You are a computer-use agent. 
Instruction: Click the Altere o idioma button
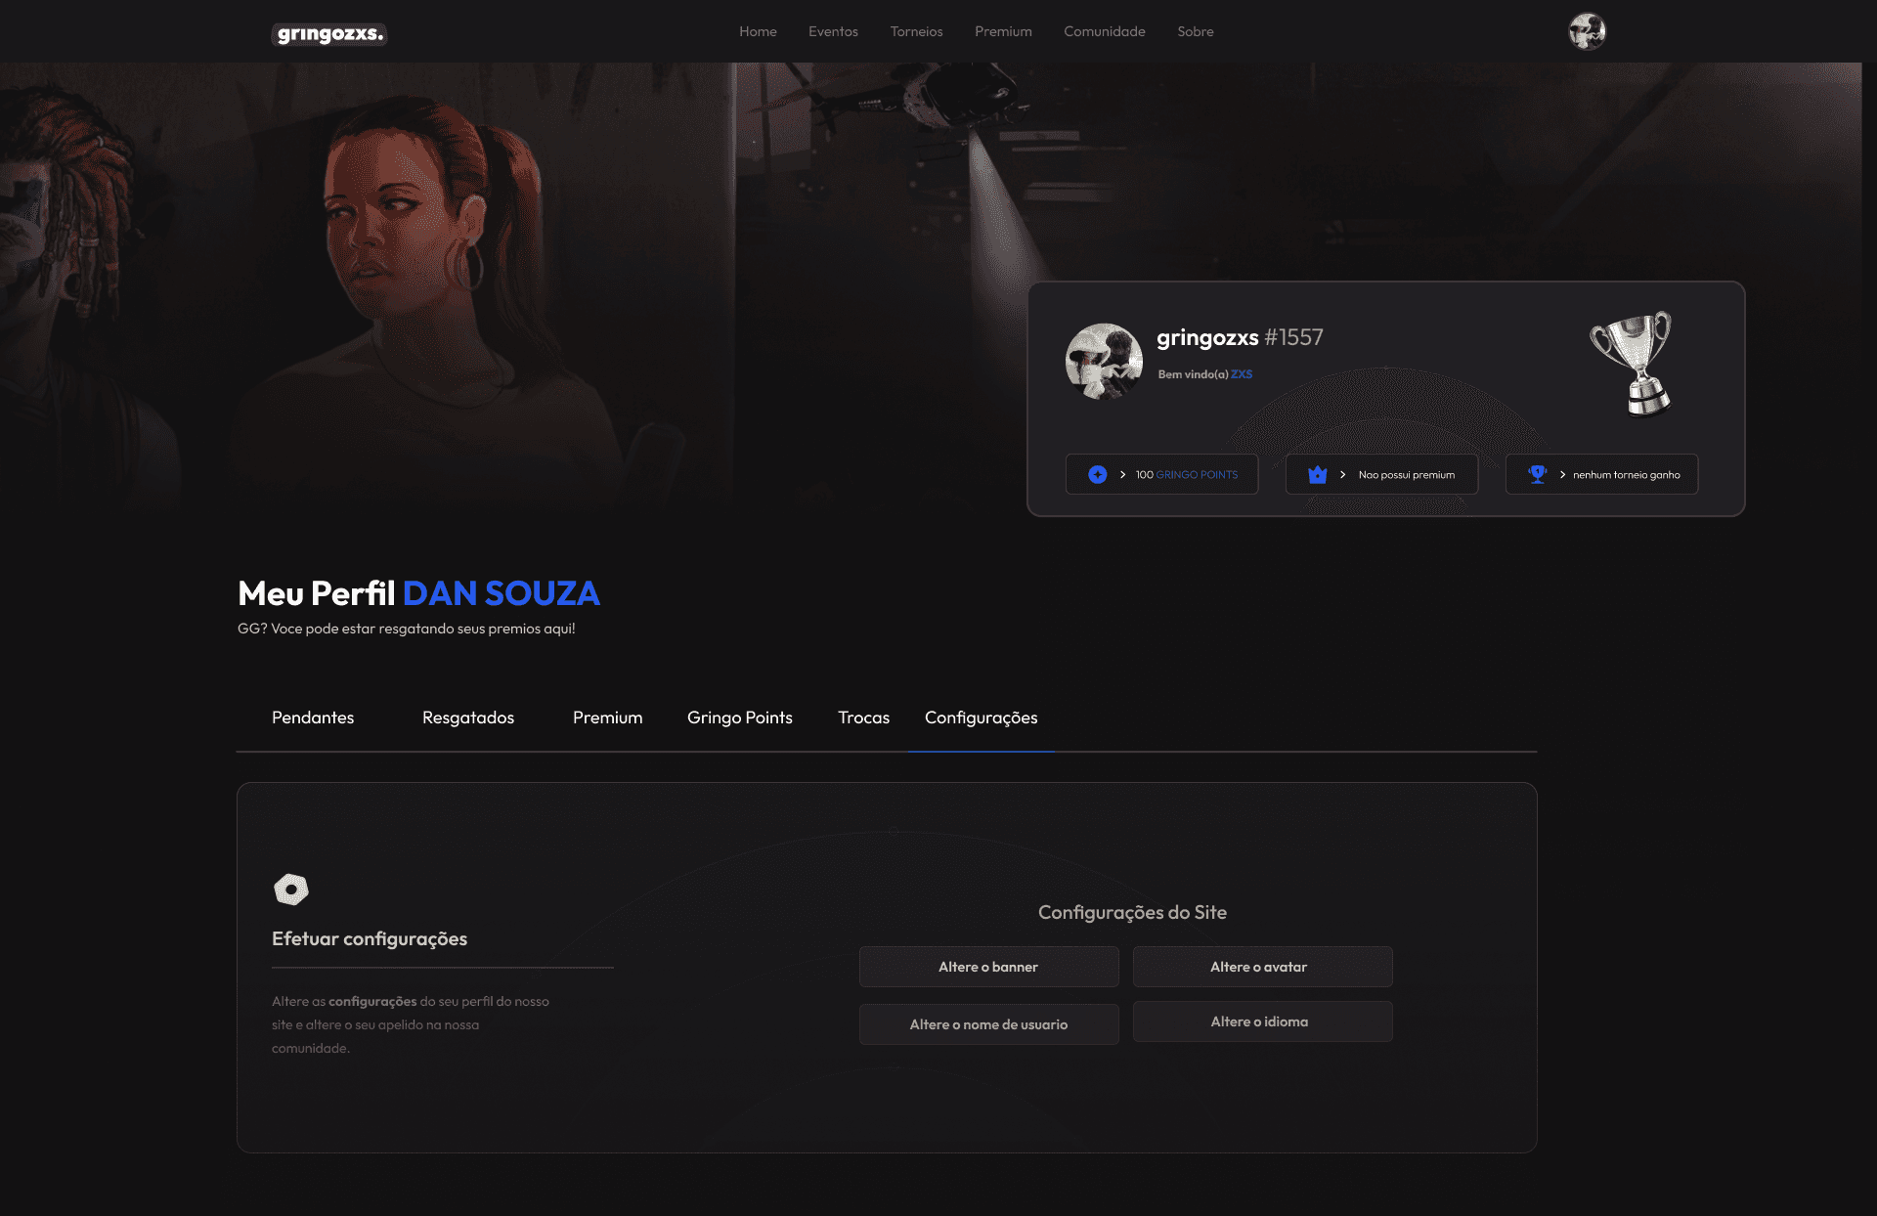pyautogui.click(x=1262, y=1021)
